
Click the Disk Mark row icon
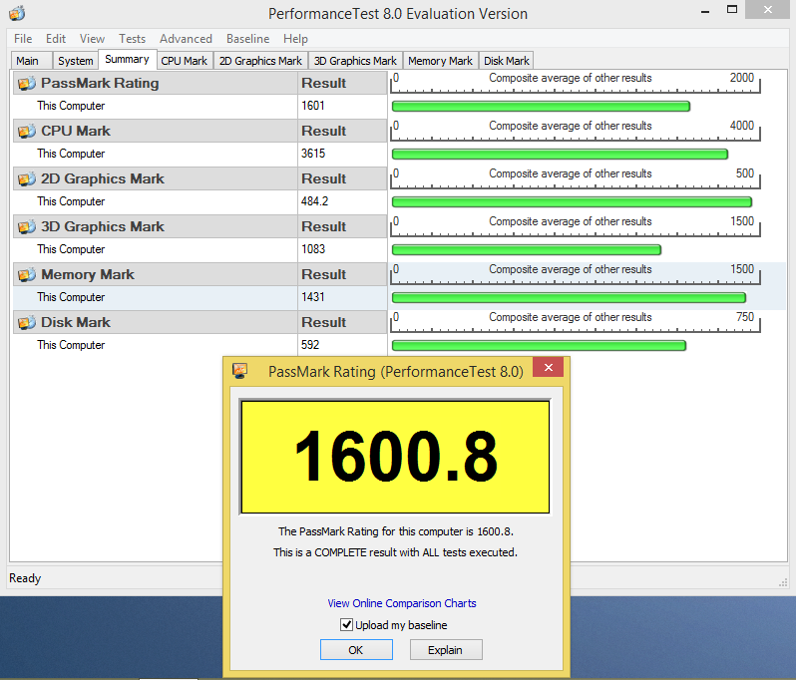[26, 322]
